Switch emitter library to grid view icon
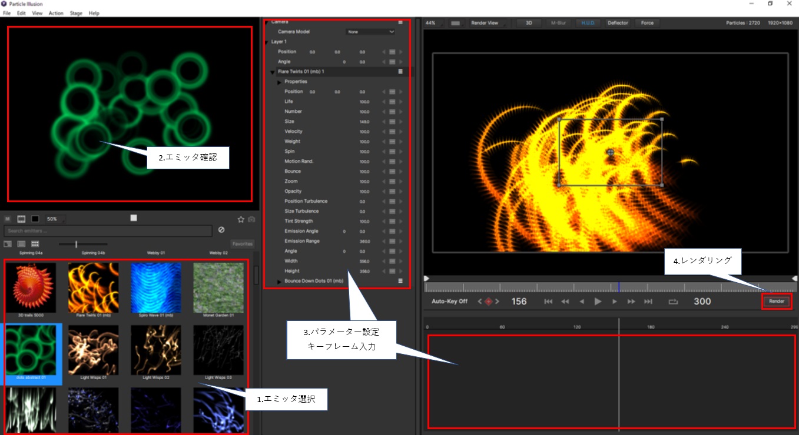Viewport: 799px width, 435px height. point(35,243)
